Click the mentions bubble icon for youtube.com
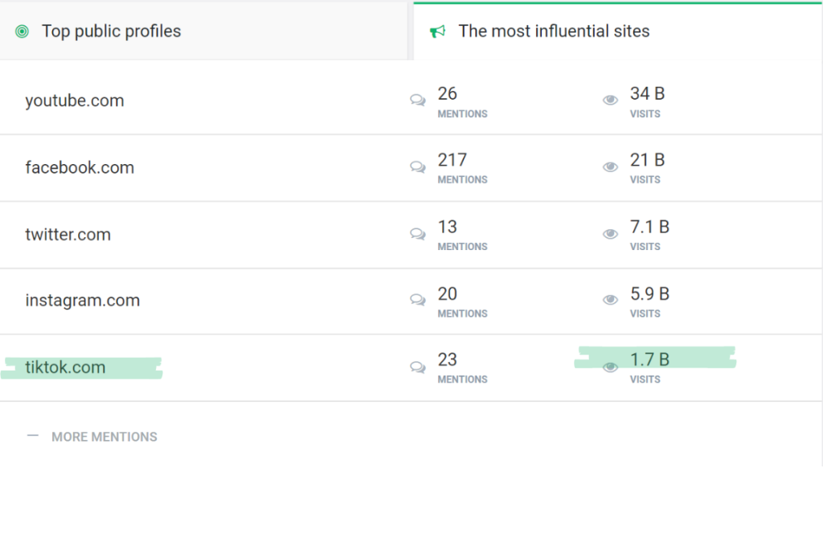The image size is (823, 546). (418, 101)
